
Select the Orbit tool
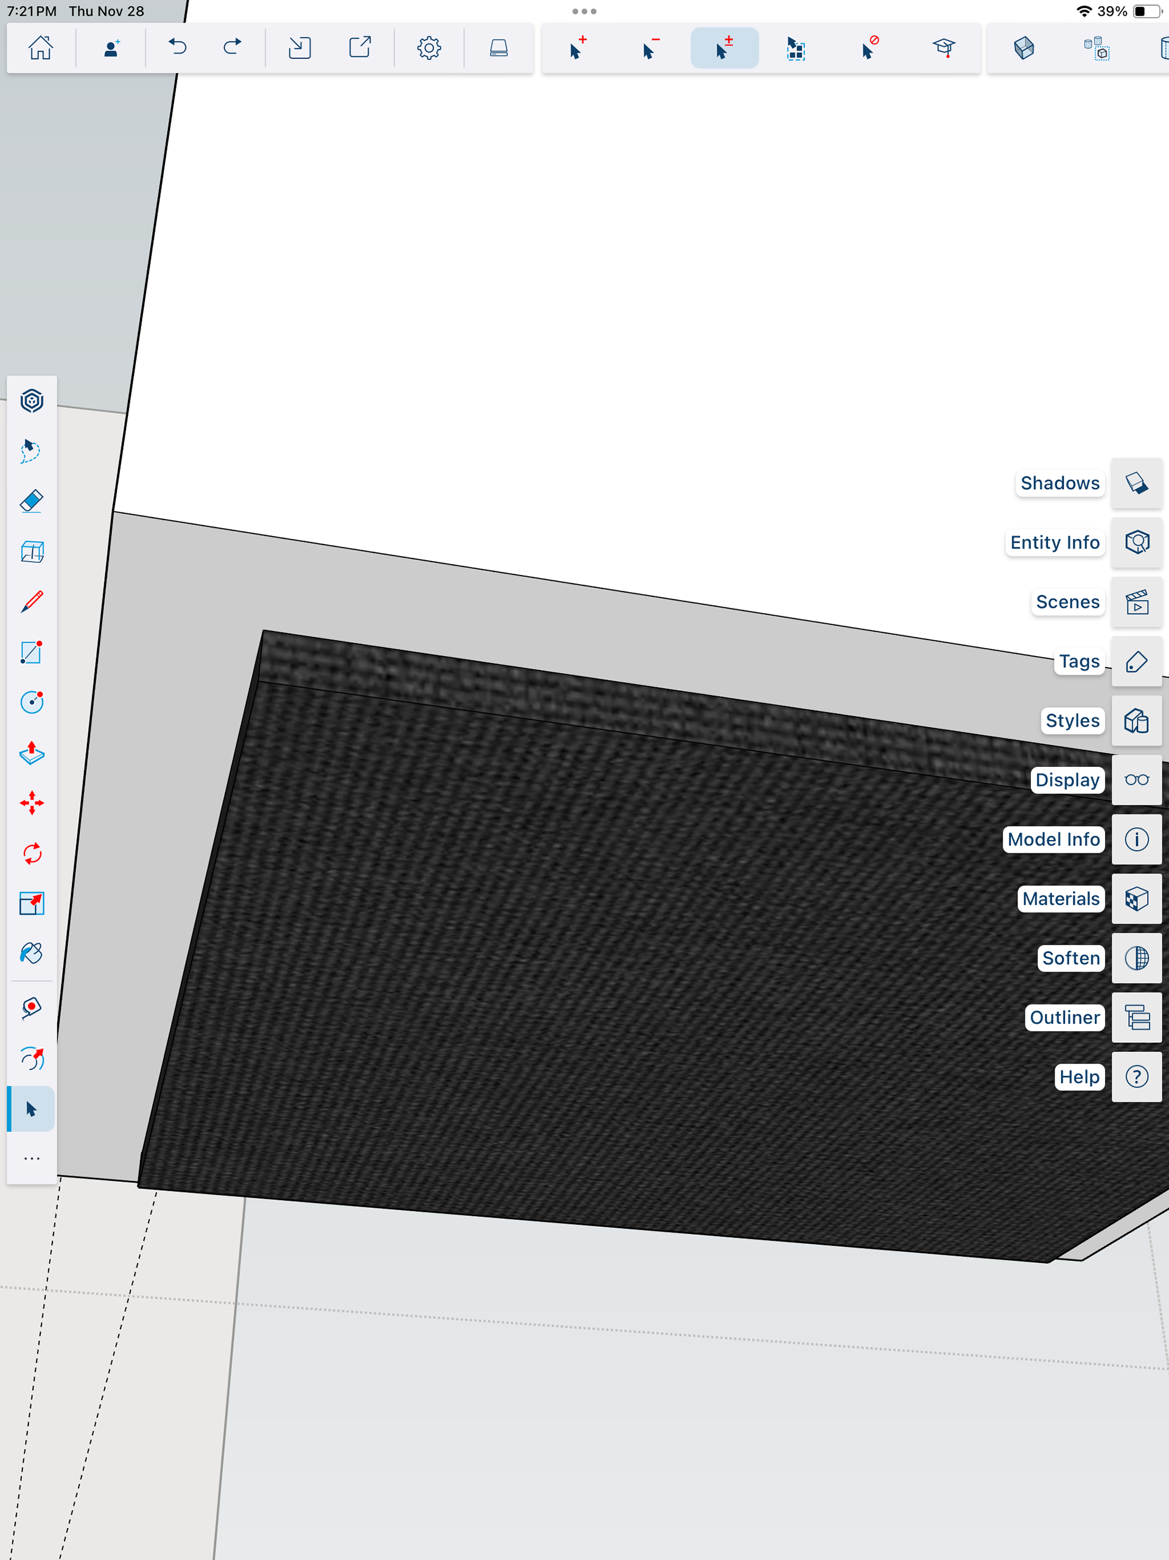coord(32,1059)
